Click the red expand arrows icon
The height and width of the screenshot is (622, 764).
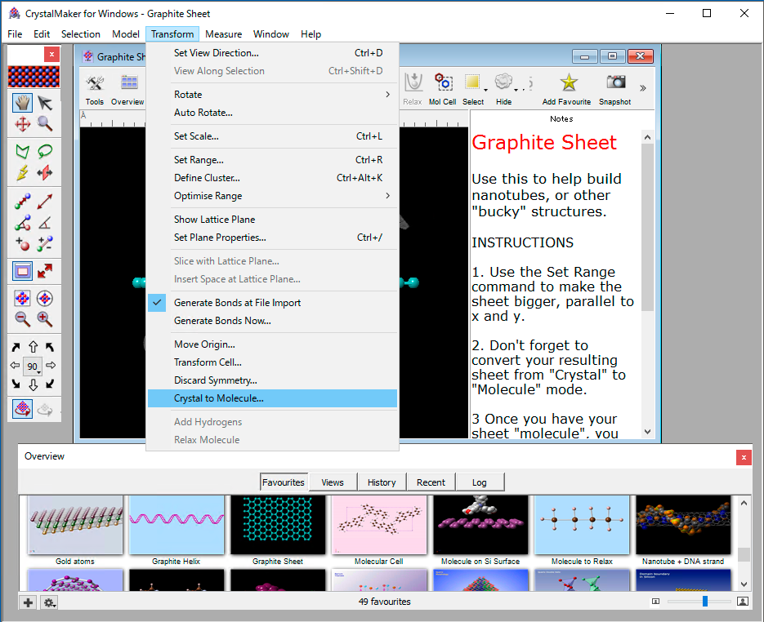click(x=45, y=271)
